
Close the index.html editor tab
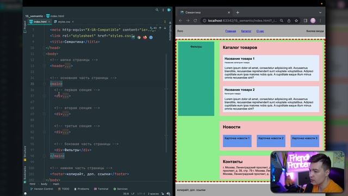click(x=49, y=22)
